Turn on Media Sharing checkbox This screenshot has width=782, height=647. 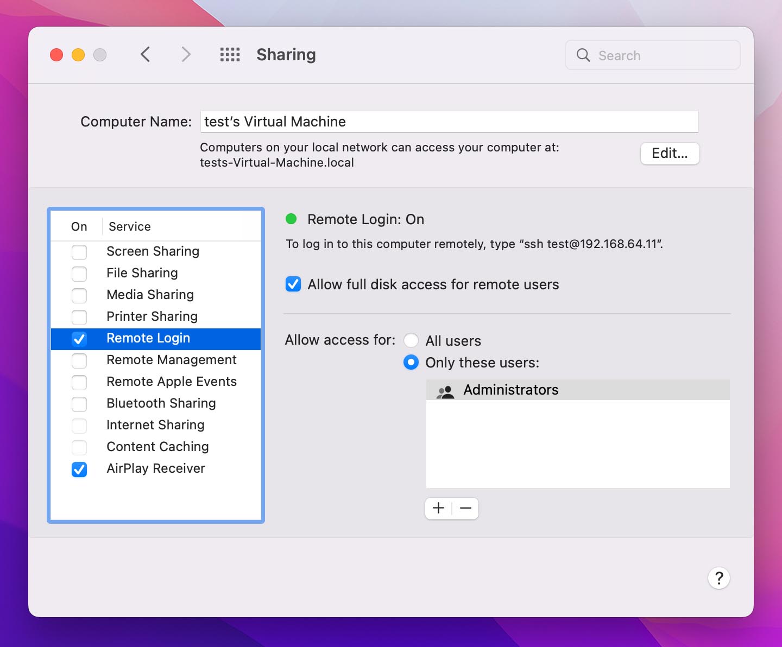[79, 295]
